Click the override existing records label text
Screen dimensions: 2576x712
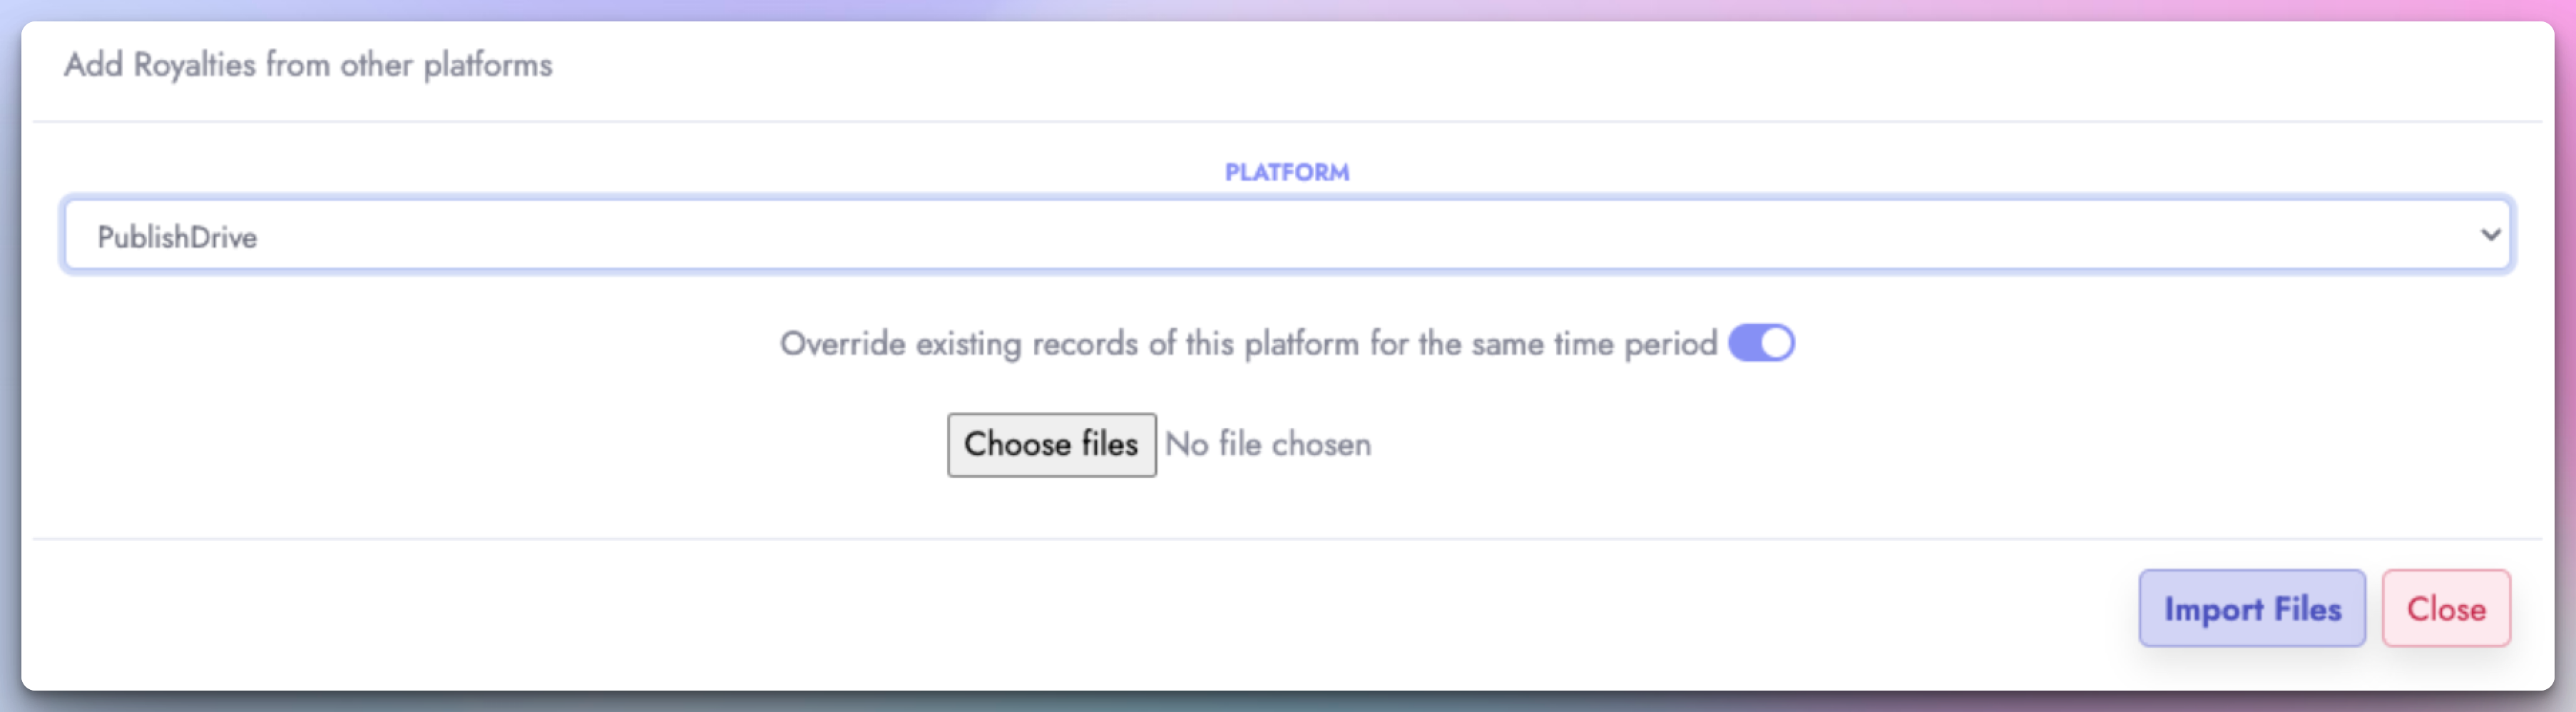tap(1248, 344)
